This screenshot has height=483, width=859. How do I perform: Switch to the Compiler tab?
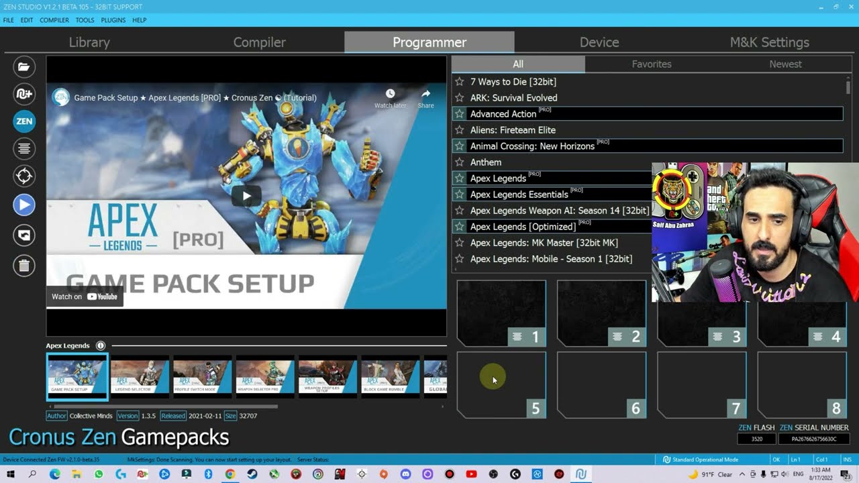[x=260, y=42]
